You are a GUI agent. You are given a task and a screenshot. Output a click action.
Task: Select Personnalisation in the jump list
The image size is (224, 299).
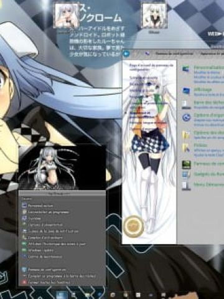(40, 206)
